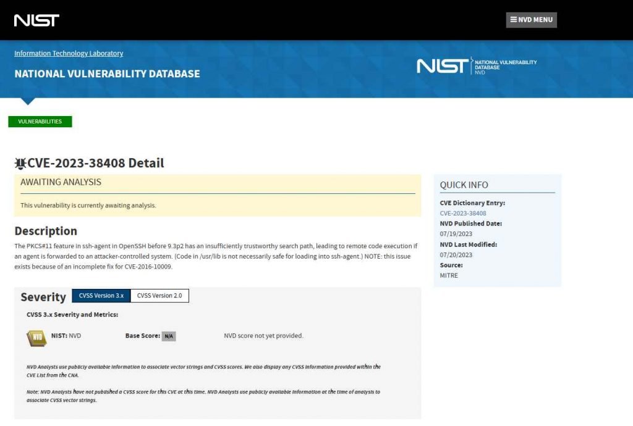Click the bug icon beside CVE-2023-38408
This screenshot has width=633, height=426.
pos(20,163)
